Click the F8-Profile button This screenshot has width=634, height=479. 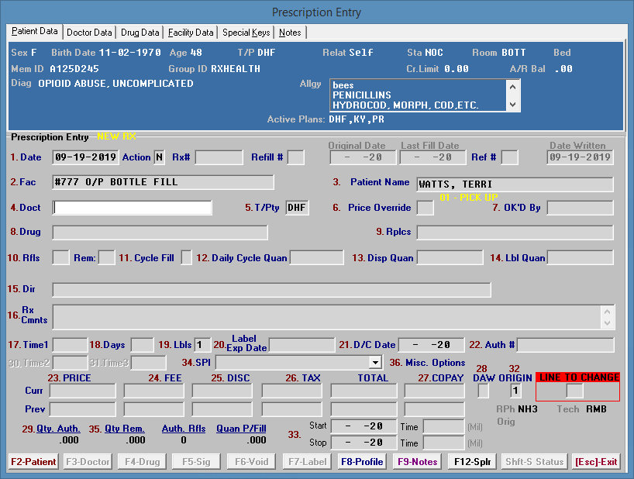click(362, 462)
